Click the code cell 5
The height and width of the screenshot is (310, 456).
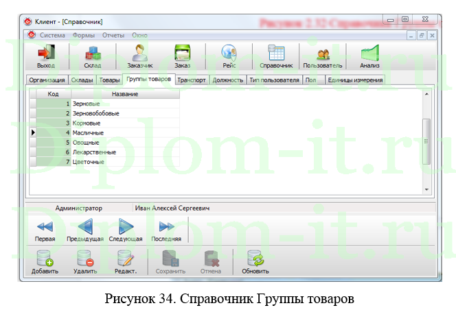pyautogui.click(x=54, y=143)
